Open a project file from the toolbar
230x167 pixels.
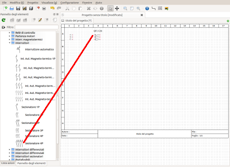pyautogui.click(x=12, y=9)
